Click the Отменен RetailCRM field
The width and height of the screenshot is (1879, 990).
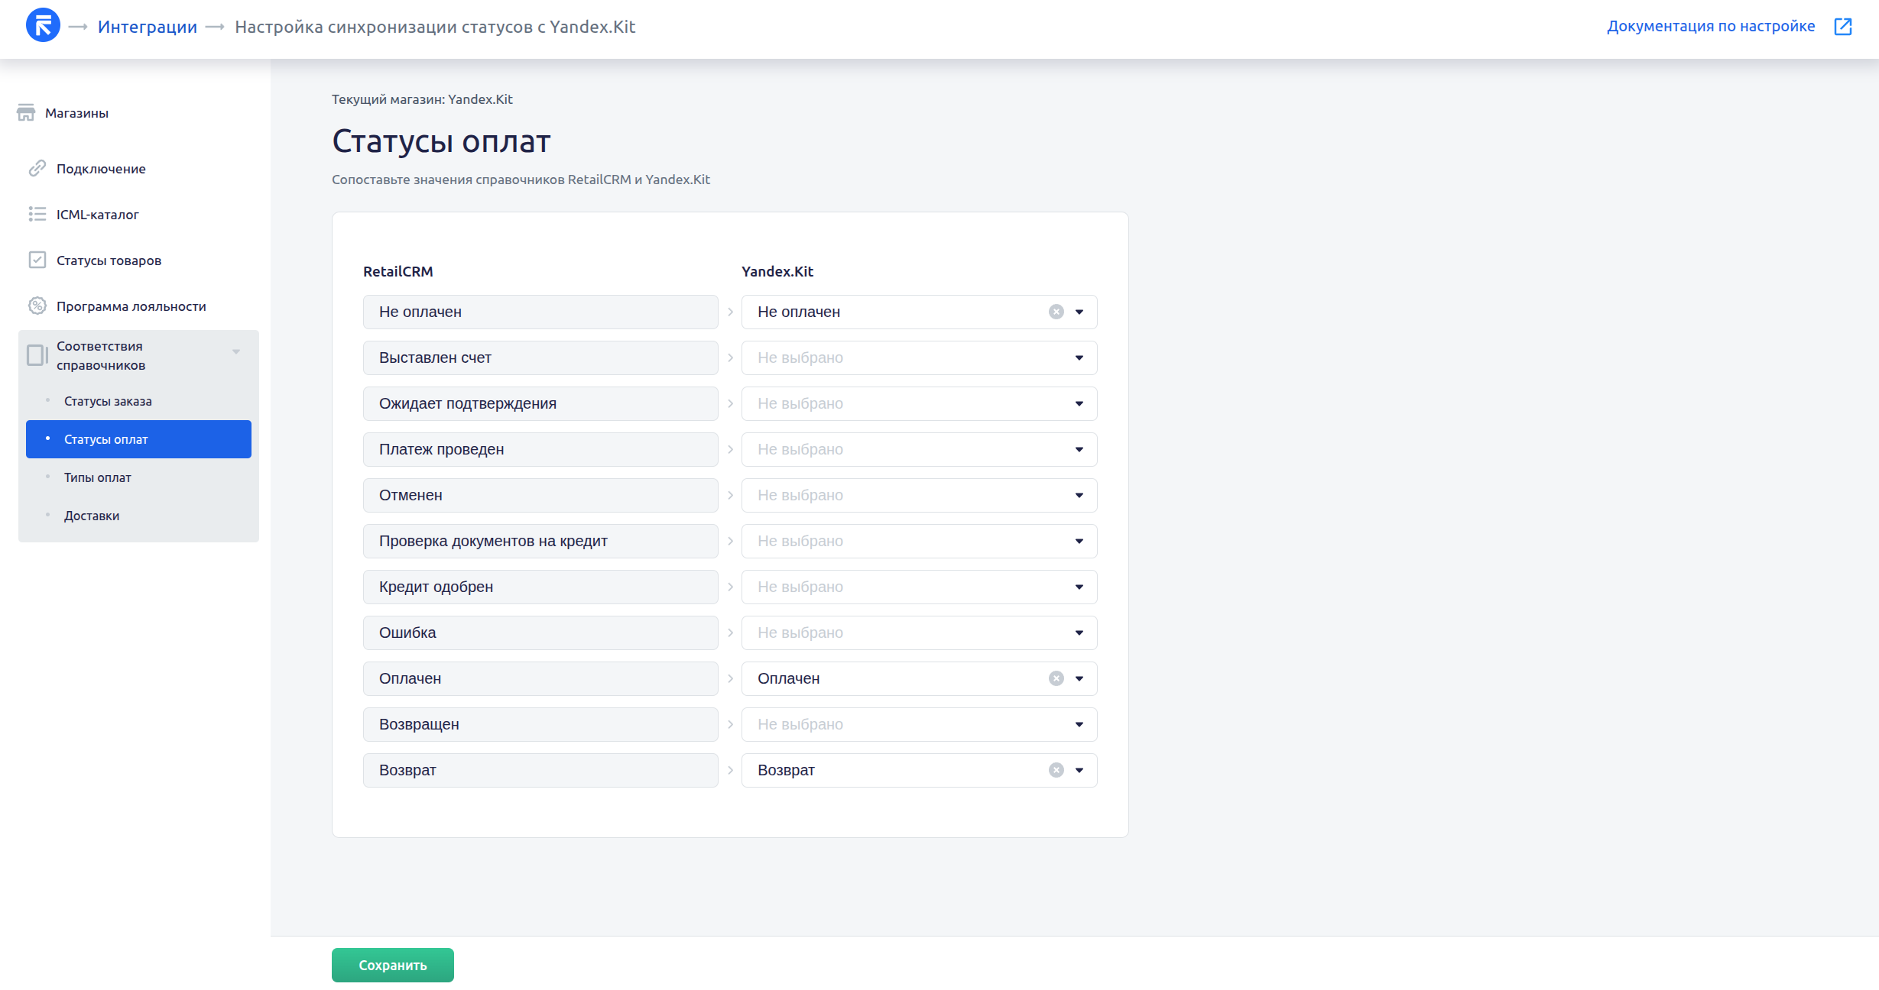[x=540, y=495]
